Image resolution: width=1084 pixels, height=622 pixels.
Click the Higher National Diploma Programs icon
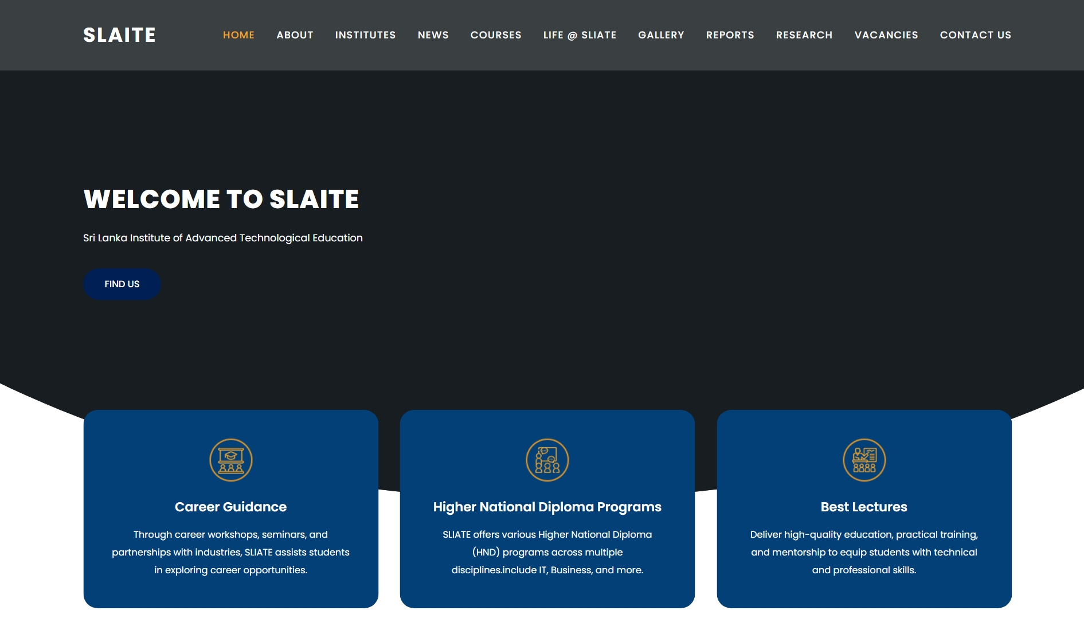547,460
